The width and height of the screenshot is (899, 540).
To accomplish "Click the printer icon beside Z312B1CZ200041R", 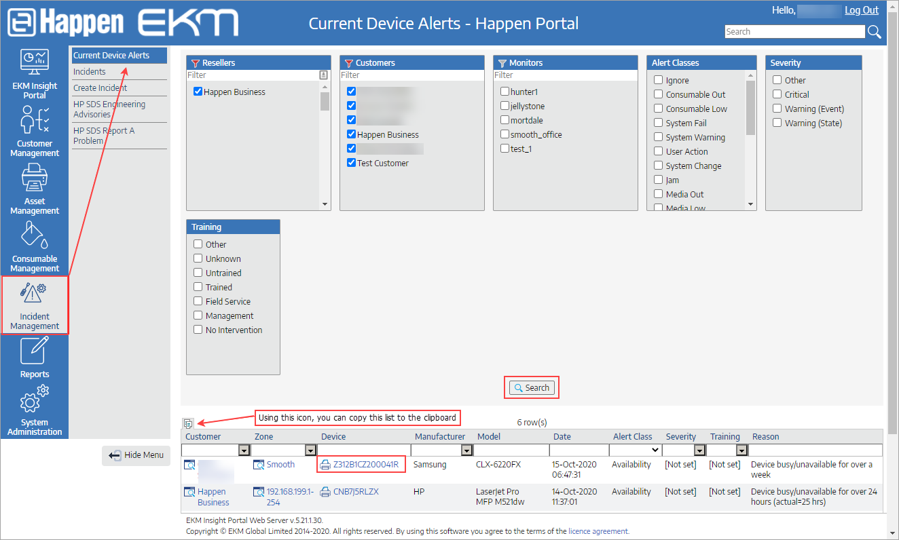I will click(x=326, y=465).
